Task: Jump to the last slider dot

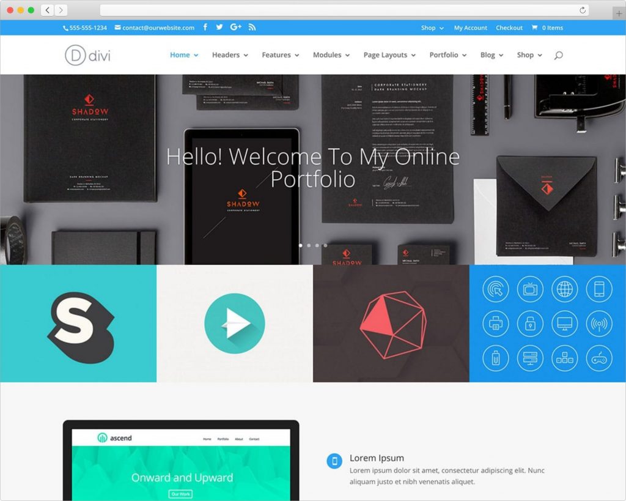Action: (x=325, y=245)
